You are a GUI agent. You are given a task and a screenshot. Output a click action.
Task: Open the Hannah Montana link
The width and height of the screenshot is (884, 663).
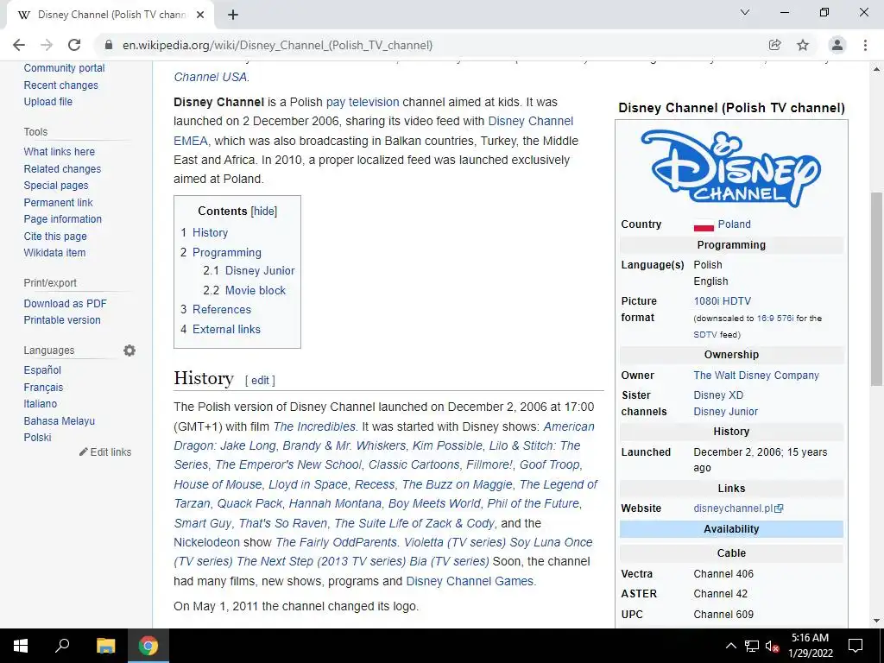[335, 503]
